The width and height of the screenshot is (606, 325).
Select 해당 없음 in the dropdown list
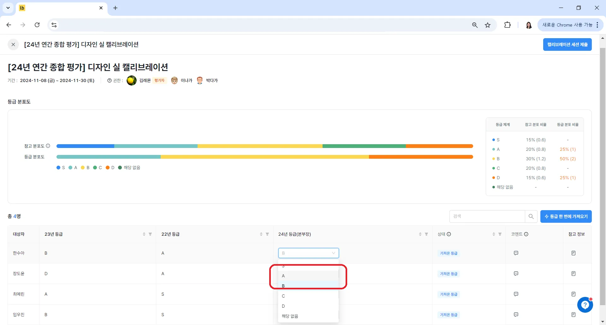[x=308, y=316]
